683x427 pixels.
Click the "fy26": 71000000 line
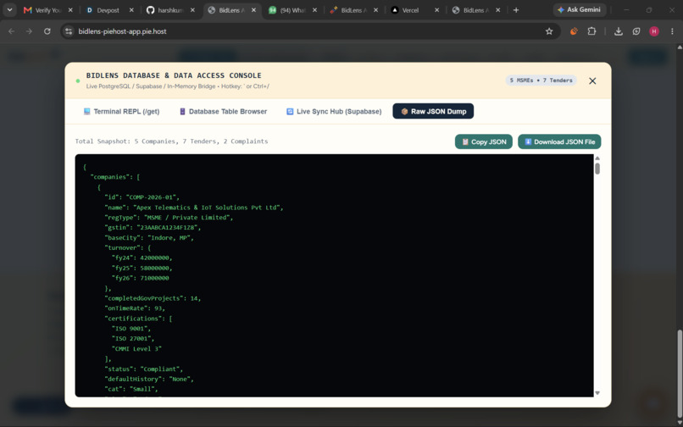(141, 278)
